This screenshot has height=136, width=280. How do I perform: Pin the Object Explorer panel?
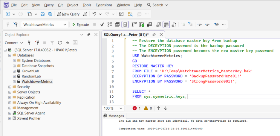coord(89,35)
